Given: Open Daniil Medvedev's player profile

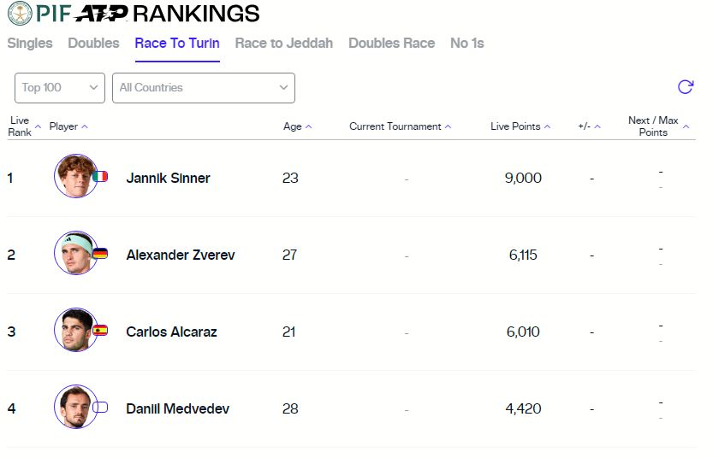Looking at the screenshot, I should [x=177, y=408].
